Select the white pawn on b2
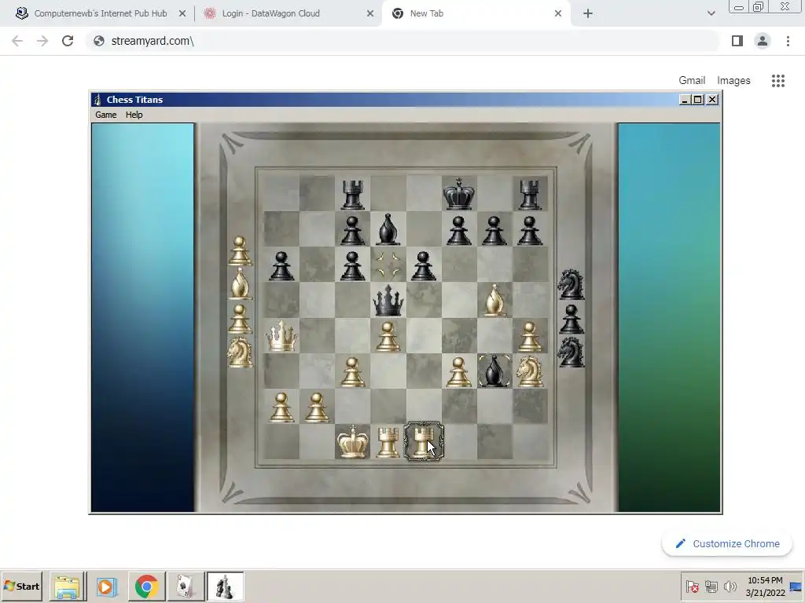This screenshot has width=805, height=603. click(317, 407)
